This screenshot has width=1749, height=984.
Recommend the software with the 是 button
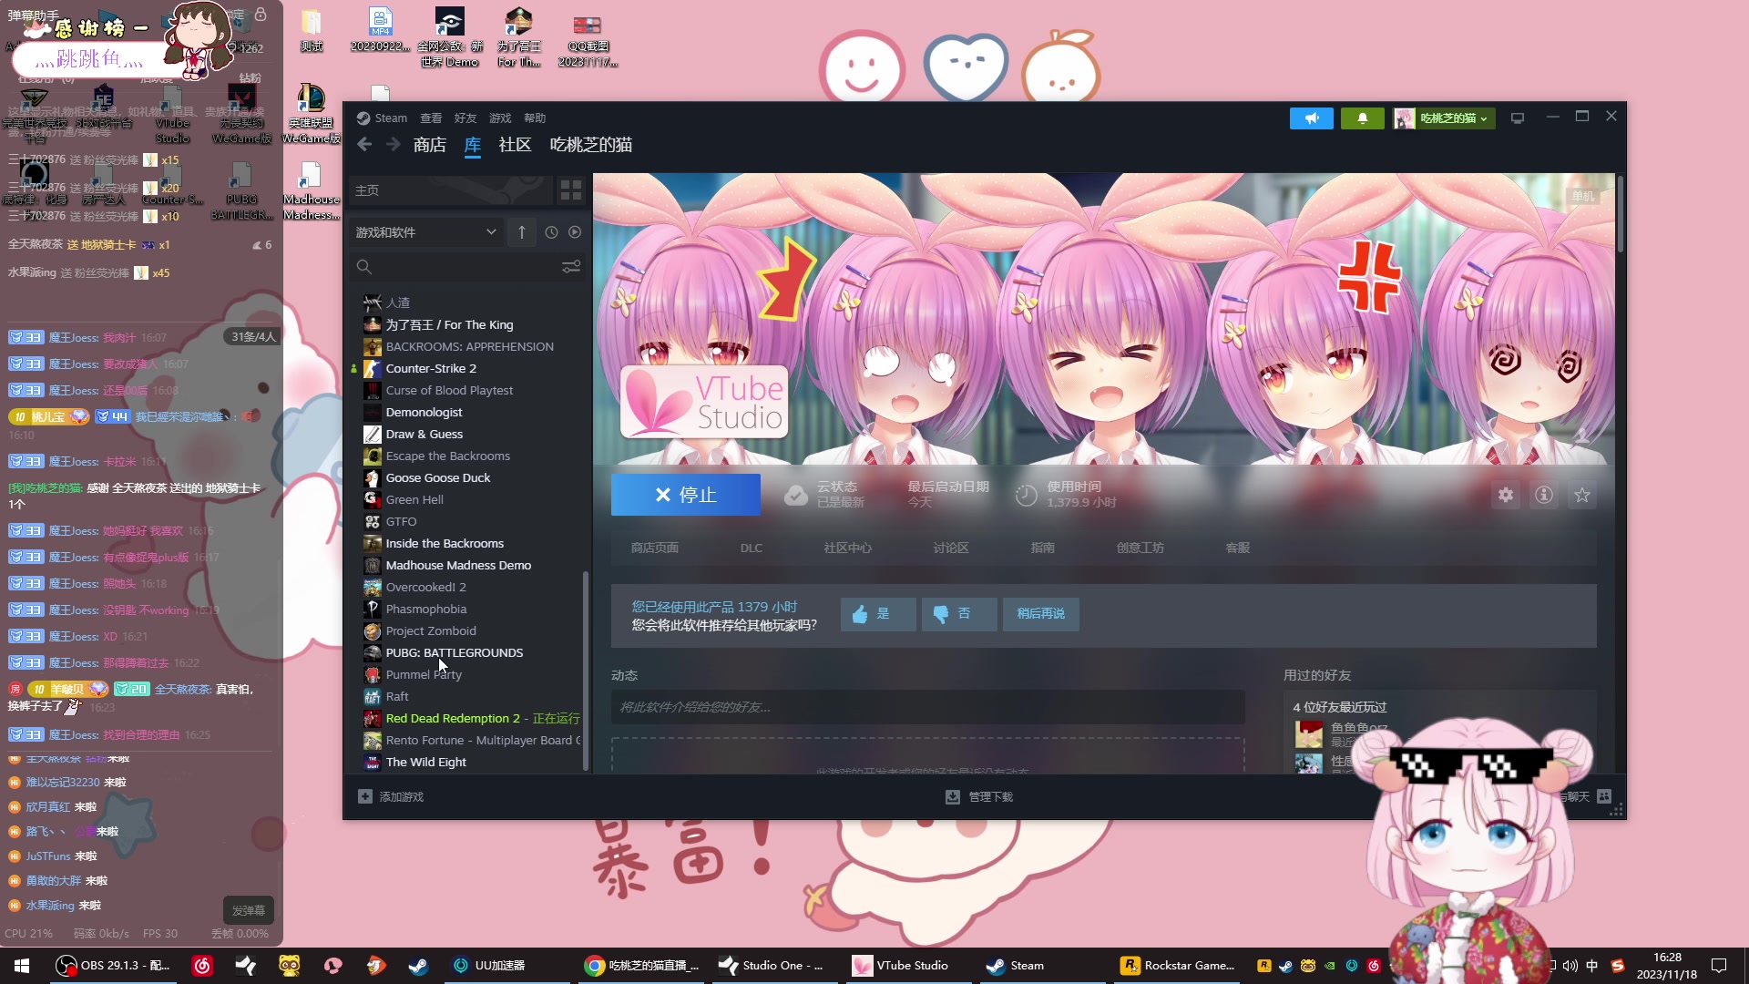878,614
